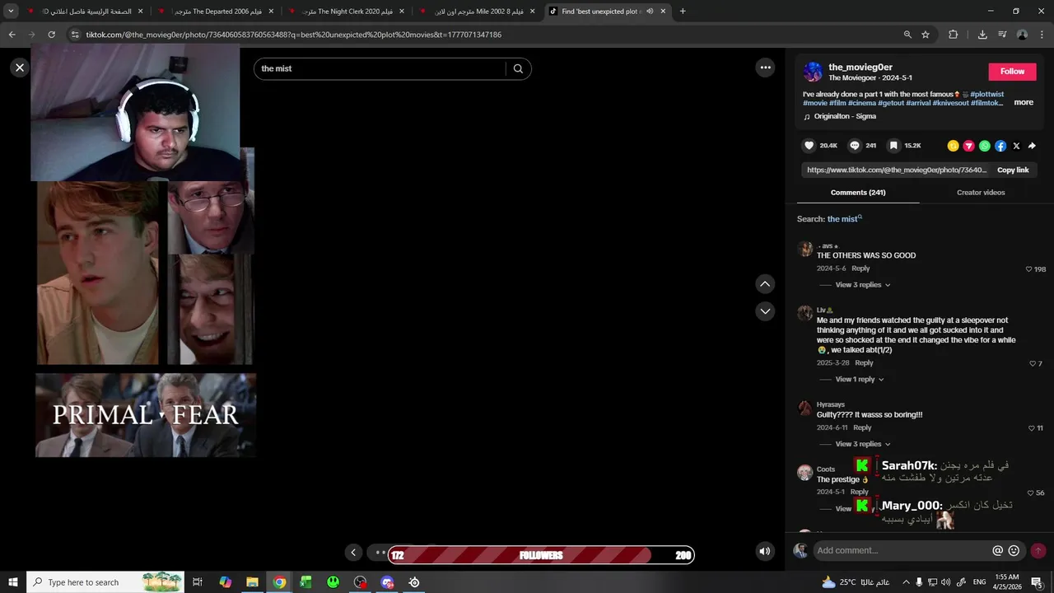Like Liv's comment about the guilty
Screen dimensions: 1054x593
pyautogui.click(x=1033, y=364)
